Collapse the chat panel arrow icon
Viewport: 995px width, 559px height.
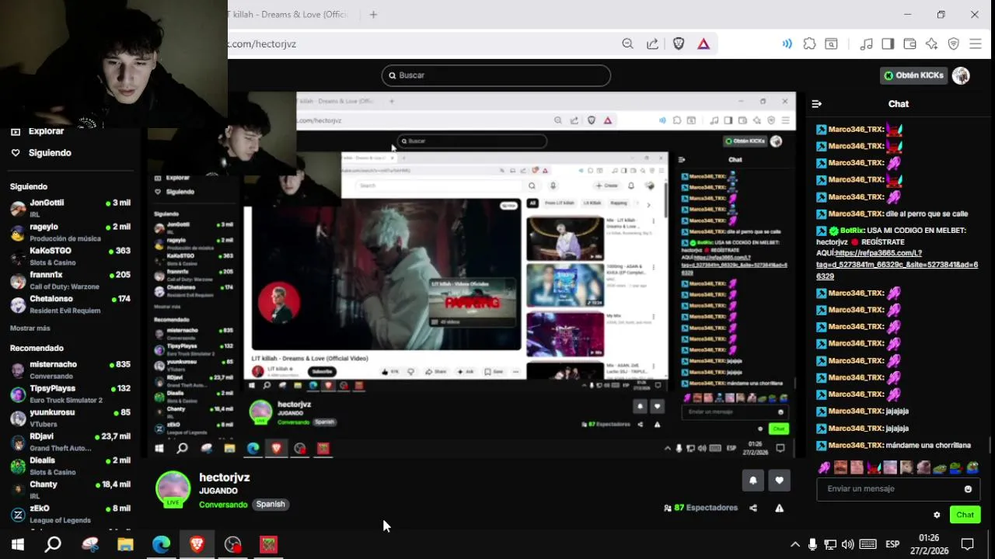click(816, 103)
